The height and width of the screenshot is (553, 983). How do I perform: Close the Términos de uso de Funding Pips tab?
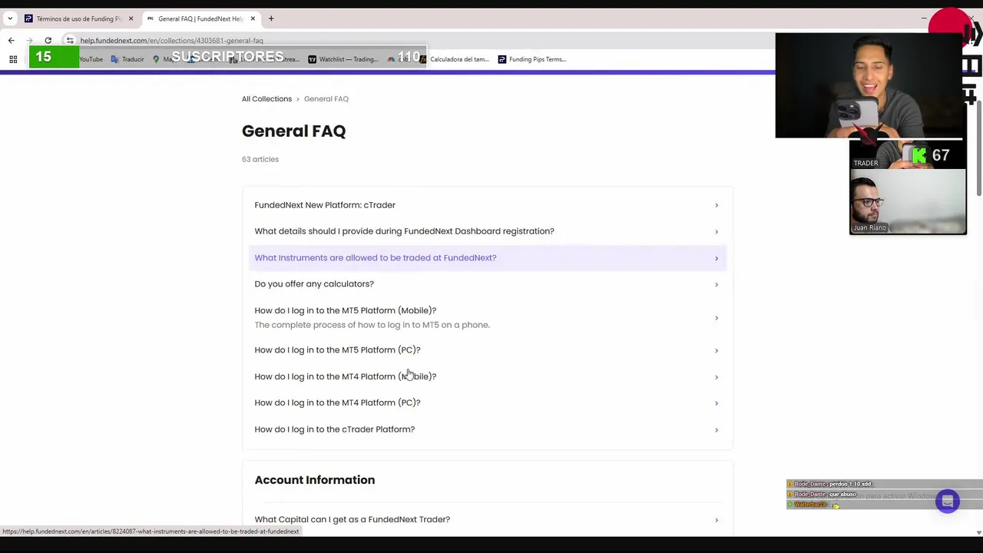click(x=131, y=18)
